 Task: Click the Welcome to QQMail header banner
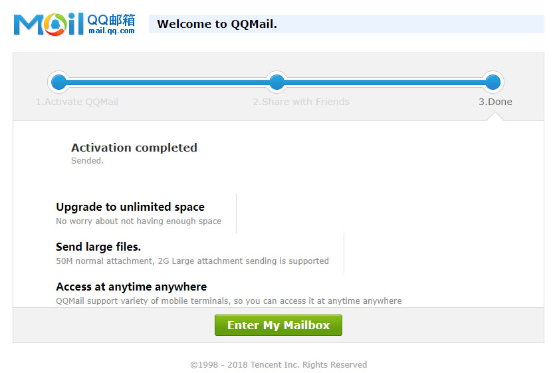pyautogui.click(x=346, y=24)
